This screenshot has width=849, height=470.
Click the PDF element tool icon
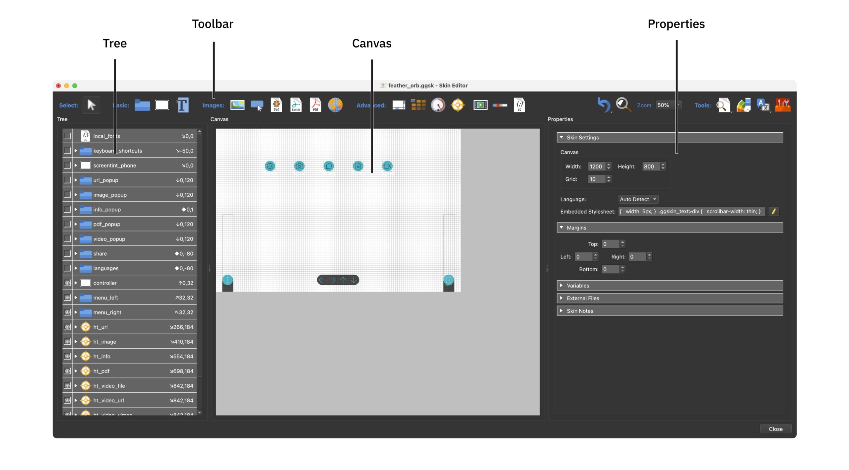(315, 105)
